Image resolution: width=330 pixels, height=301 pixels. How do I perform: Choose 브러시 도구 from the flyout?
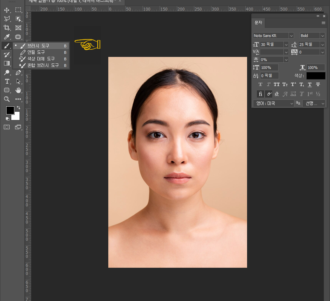point(41,46)
